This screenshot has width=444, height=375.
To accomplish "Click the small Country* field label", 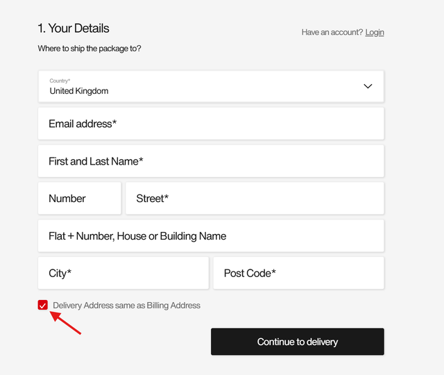I will pyautogui.click(x=60, y=81).
